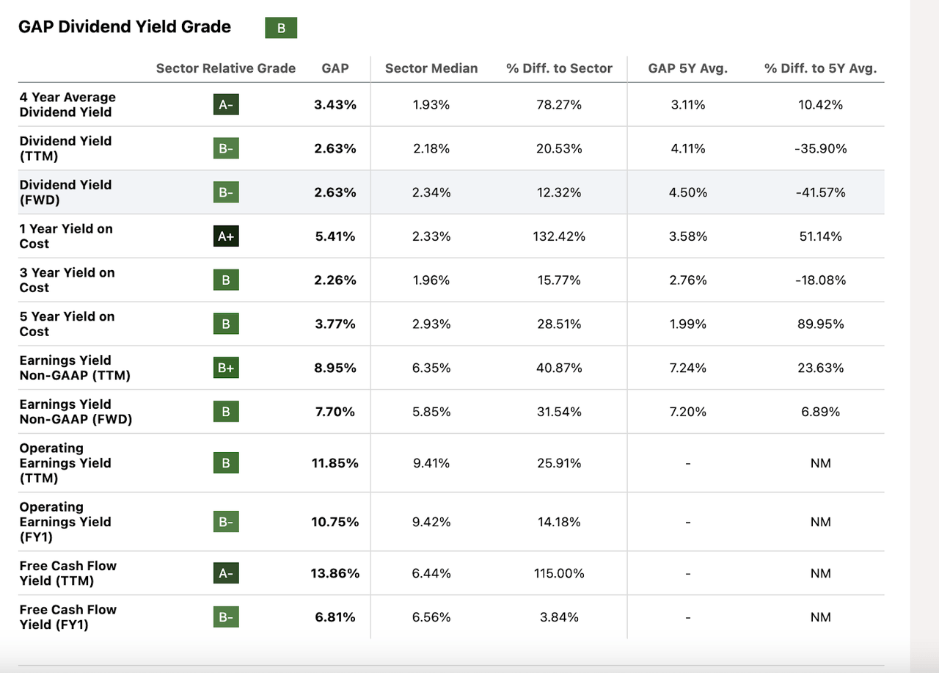Click the 78.27% difference to sector value
The width and height of the screenshot is (939, 673).
559,105
